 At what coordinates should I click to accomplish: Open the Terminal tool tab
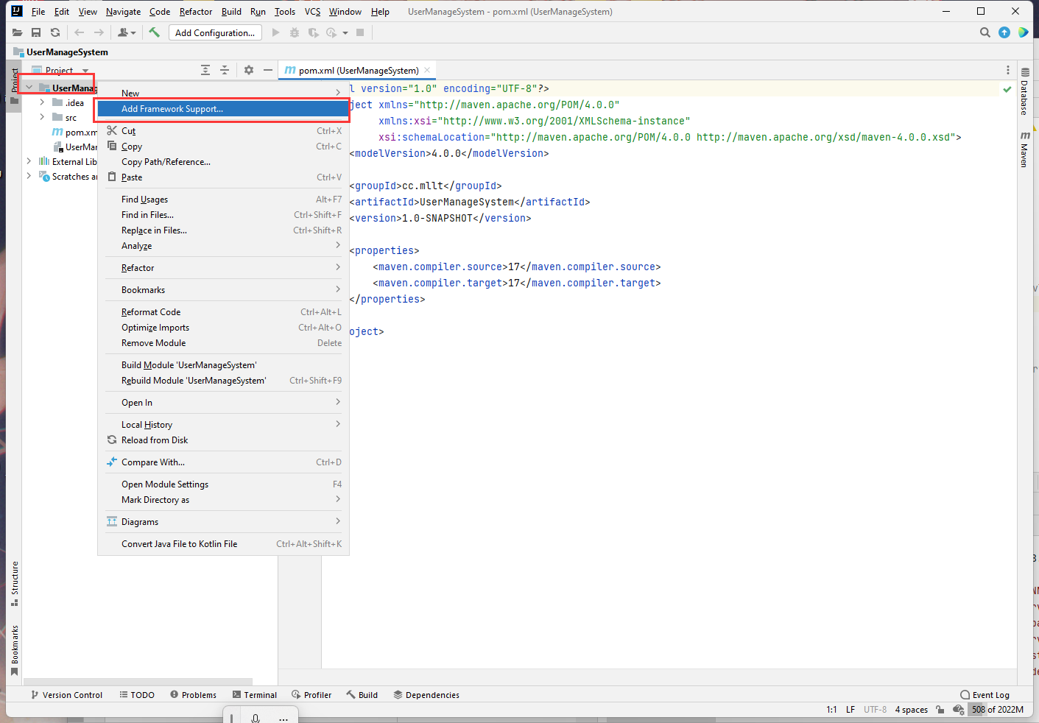[x=255, y=695]
